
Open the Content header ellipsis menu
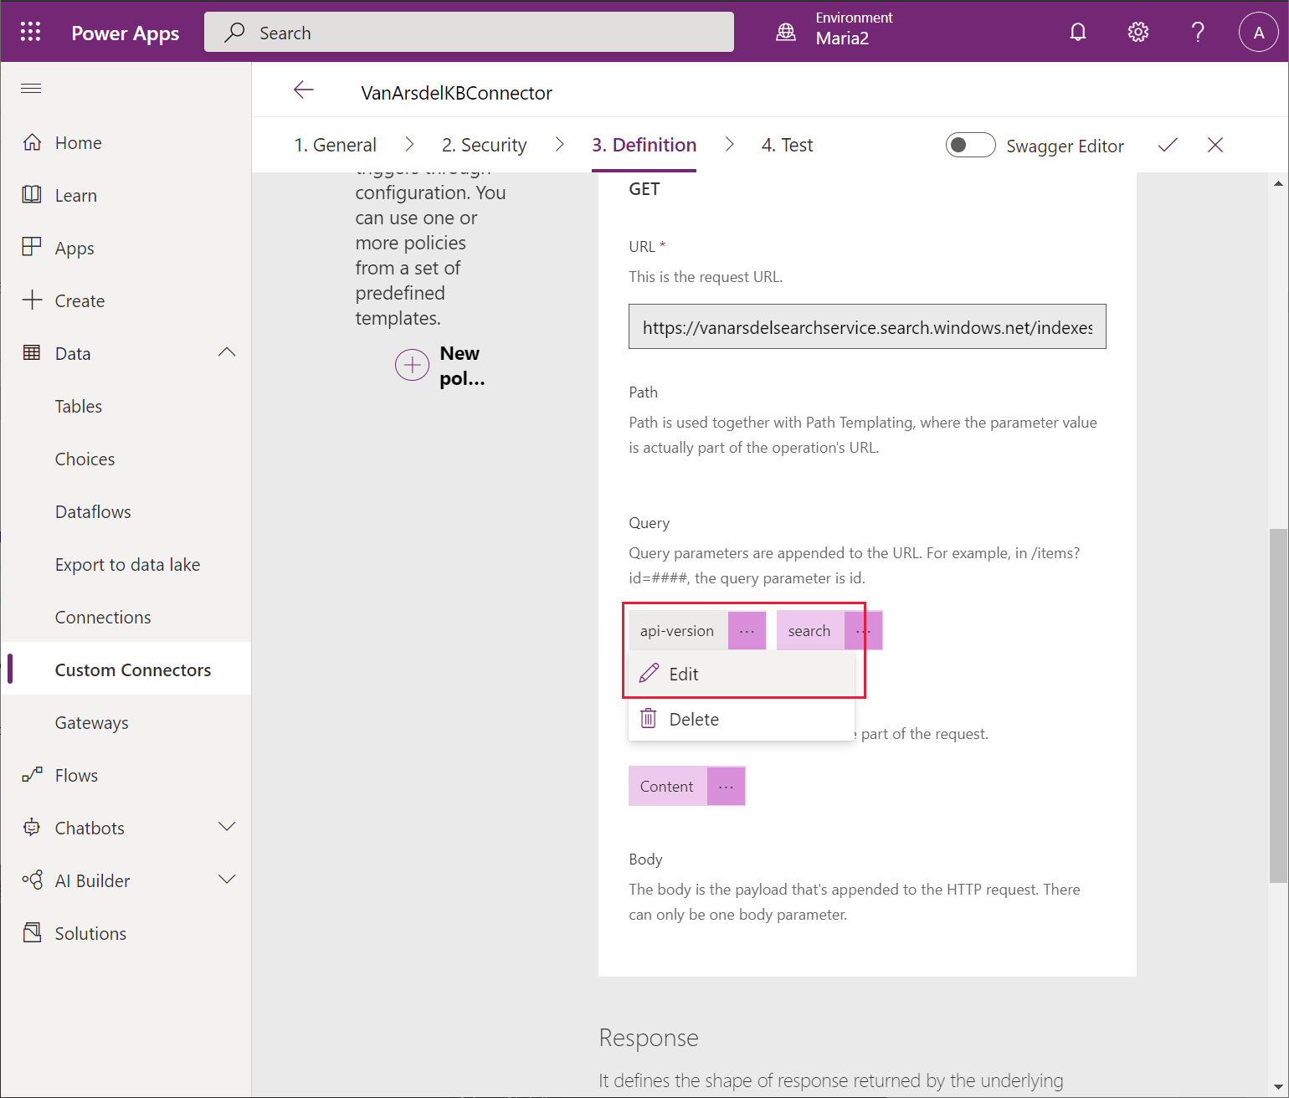click(x=726, y=786)
